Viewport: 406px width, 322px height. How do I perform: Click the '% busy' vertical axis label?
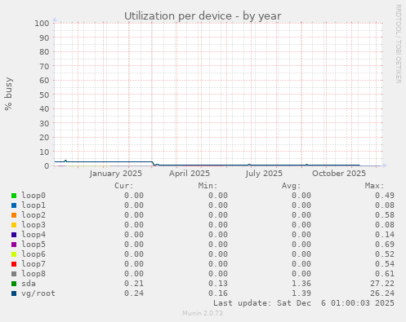click(x=8, y=94)
